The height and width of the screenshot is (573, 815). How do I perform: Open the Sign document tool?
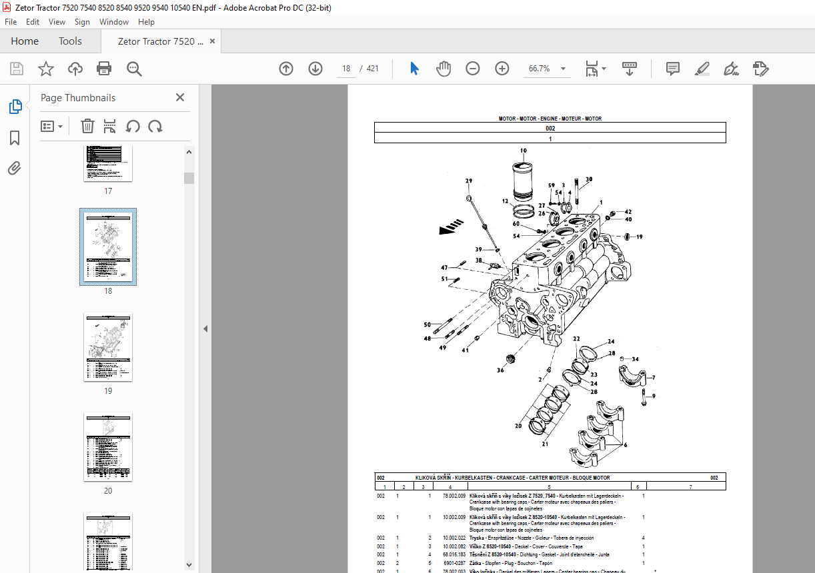731,69
